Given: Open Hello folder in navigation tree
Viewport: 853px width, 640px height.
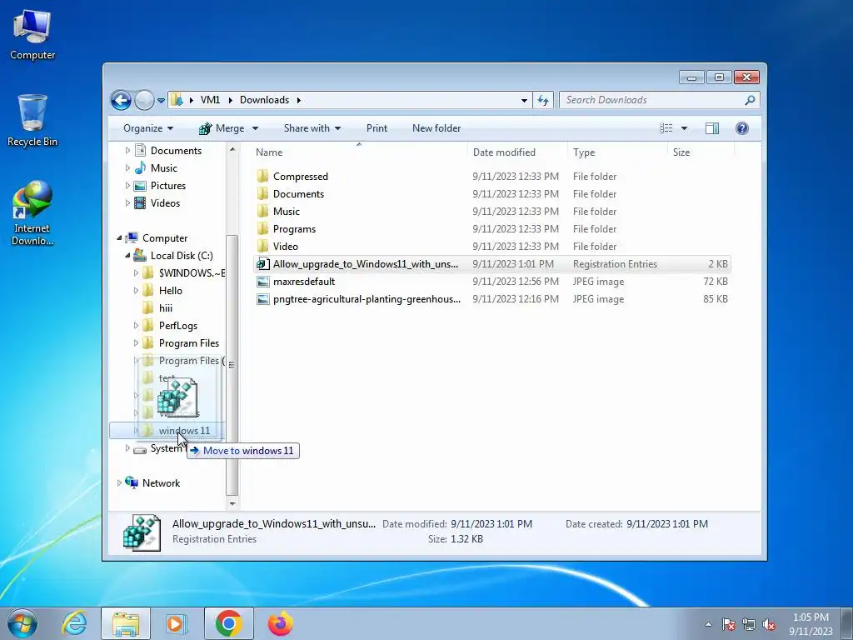Looking at the screenshot, I should point(162,291).
